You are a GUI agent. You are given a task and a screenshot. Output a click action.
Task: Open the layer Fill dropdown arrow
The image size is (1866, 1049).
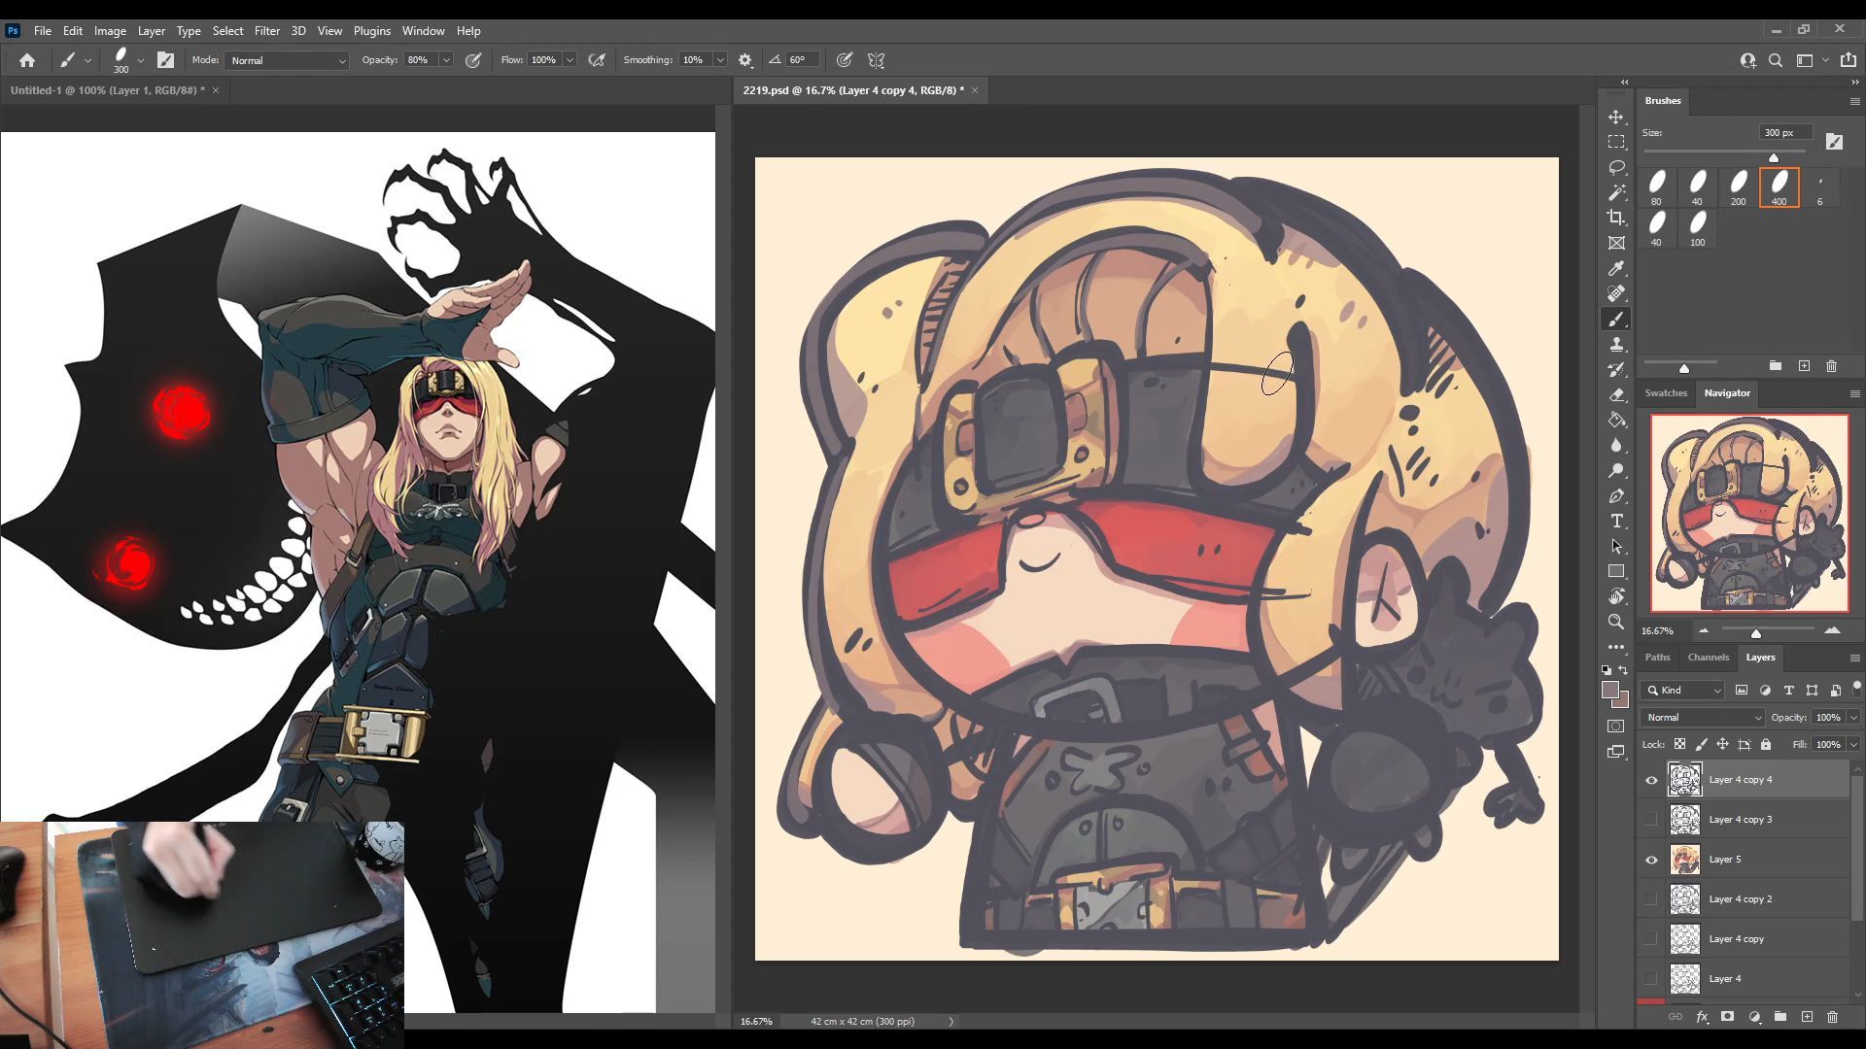point(1853,745)
